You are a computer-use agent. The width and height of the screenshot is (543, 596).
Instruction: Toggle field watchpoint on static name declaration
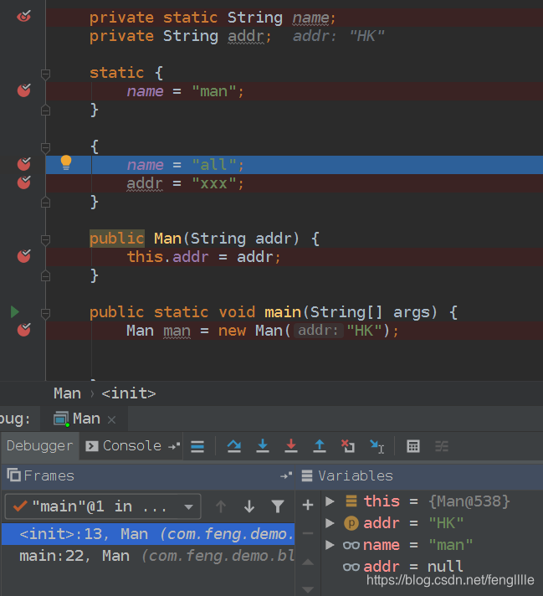24,17
